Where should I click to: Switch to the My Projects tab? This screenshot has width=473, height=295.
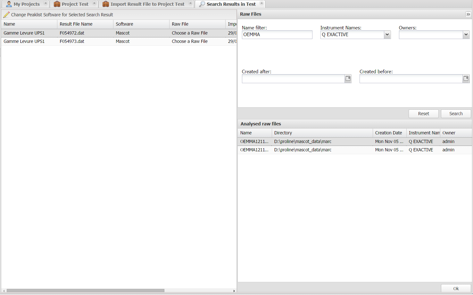click(x=26, y=4)
